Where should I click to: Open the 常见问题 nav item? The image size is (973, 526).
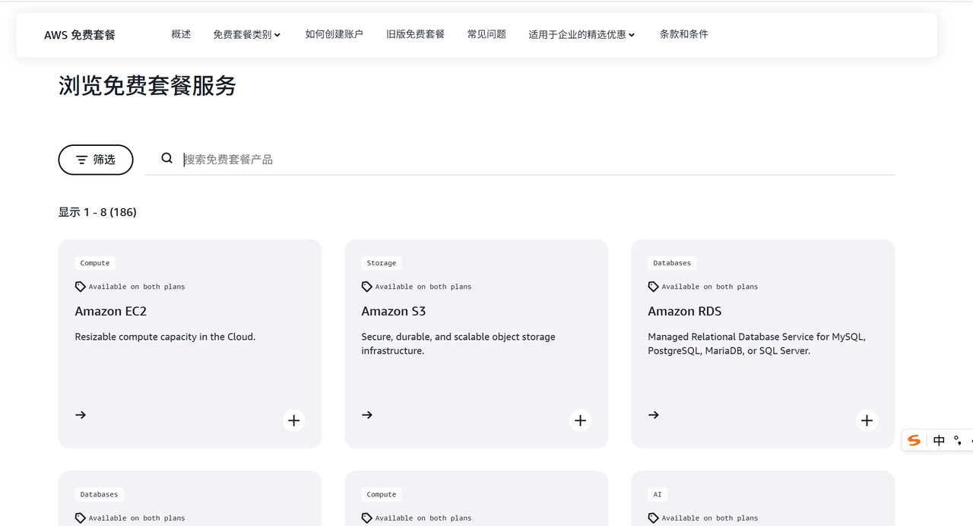pyautogui.click(x=486, y=34)
